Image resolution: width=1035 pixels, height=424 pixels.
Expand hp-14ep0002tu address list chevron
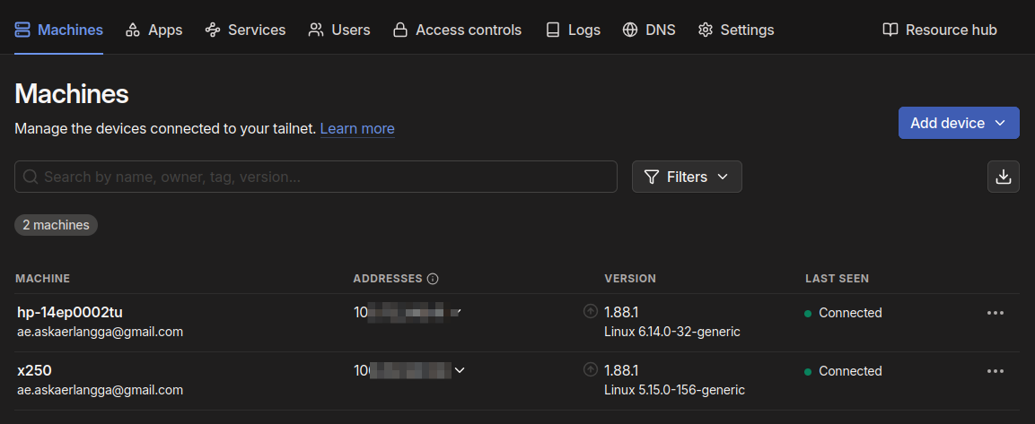(x=457, y=312)
